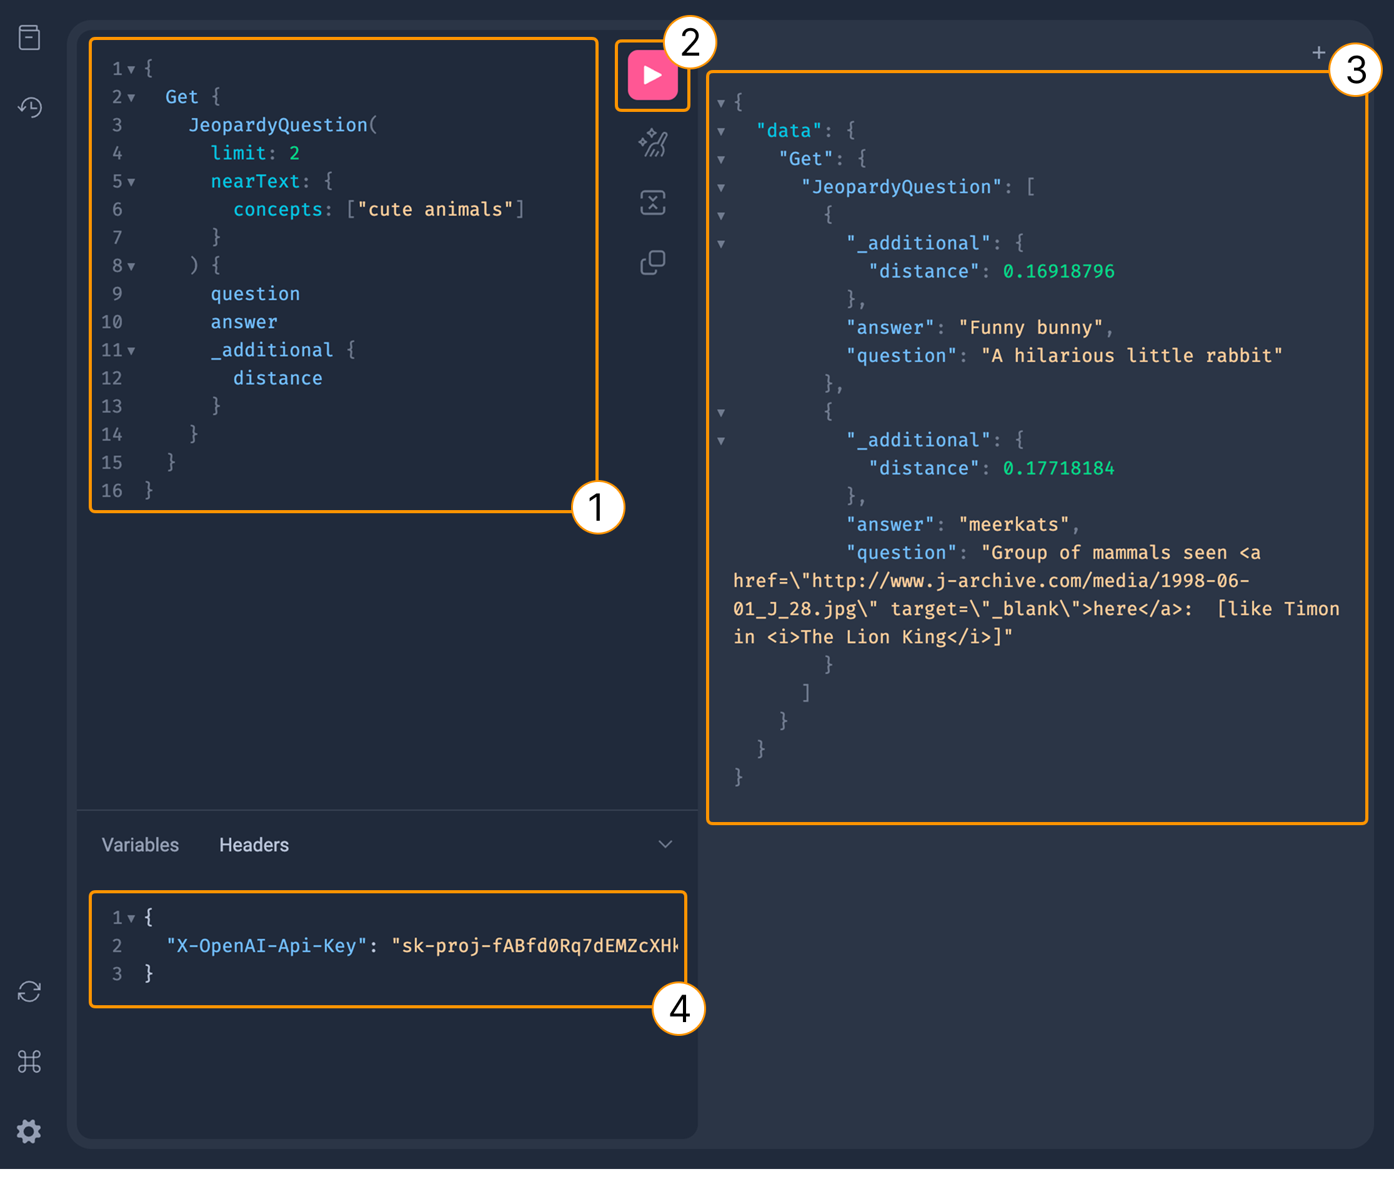Click the question field on query line 9
This screenshot has width=1394, height=1199.
tap(255, 294)
